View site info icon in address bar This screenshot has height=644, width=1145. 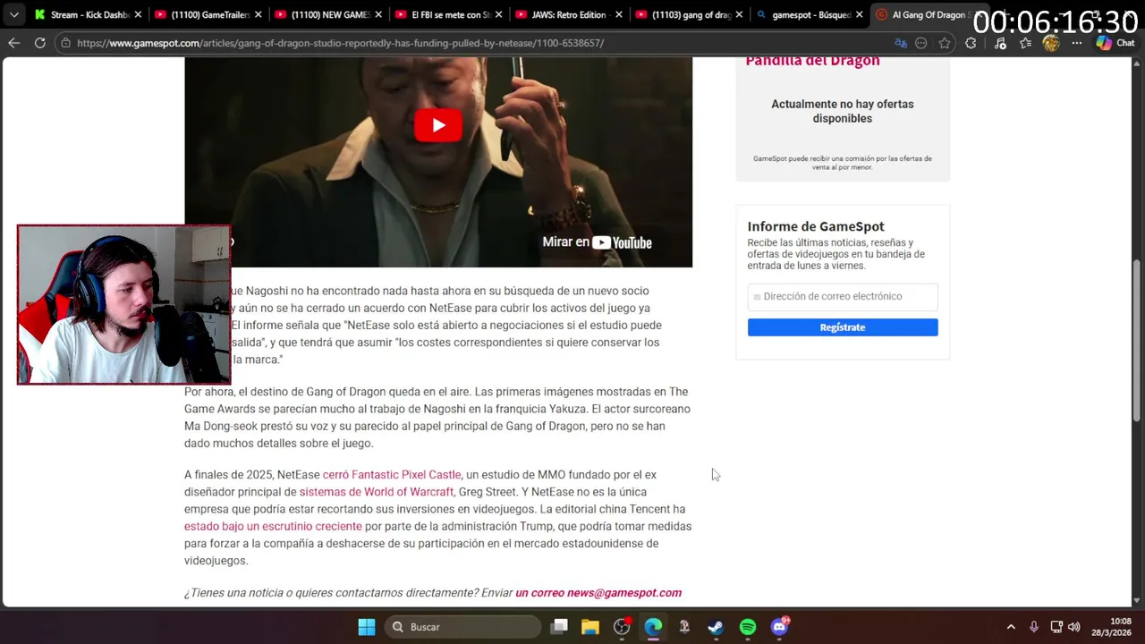(64, 43)
